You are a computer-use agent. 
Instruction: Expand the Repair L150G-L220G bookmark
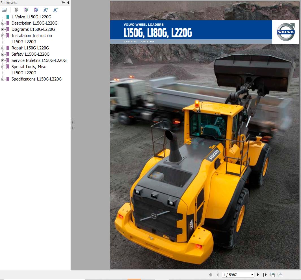(3, 48)
